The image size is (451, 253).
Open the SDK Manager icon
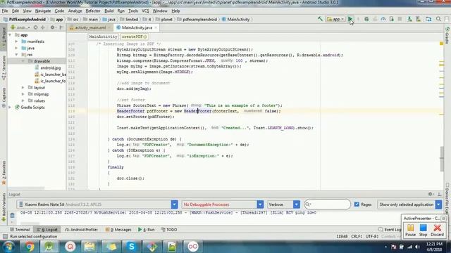click(418, 19)
